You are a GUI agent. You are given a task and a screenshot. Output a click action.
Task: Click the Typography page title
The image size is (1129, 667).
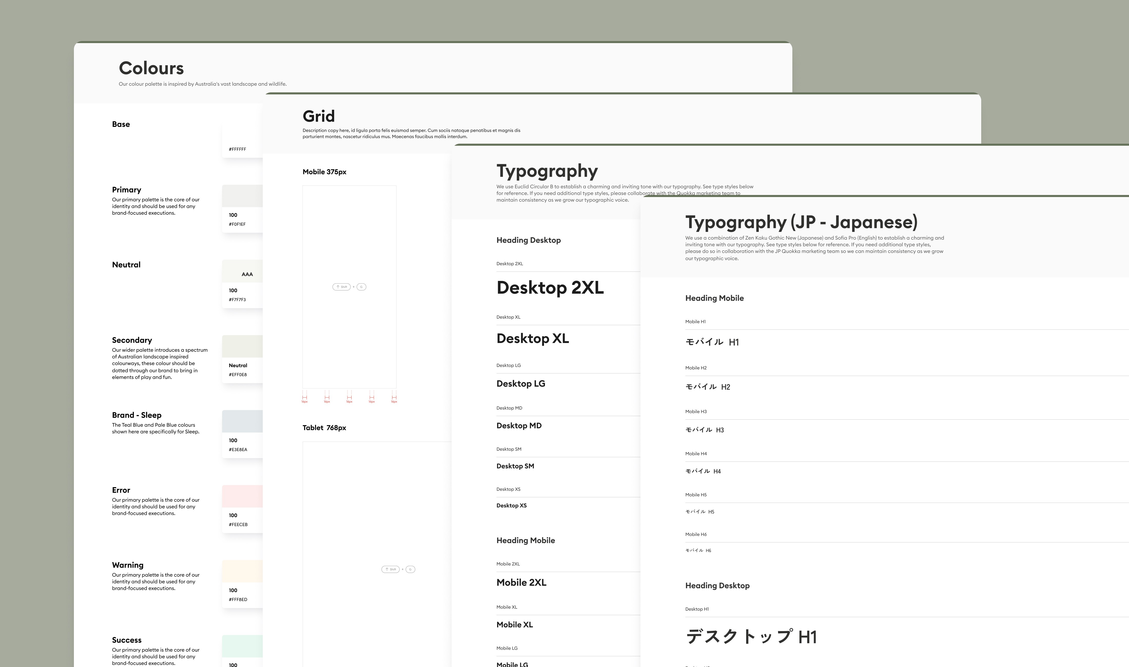click(x=547, y=171)
